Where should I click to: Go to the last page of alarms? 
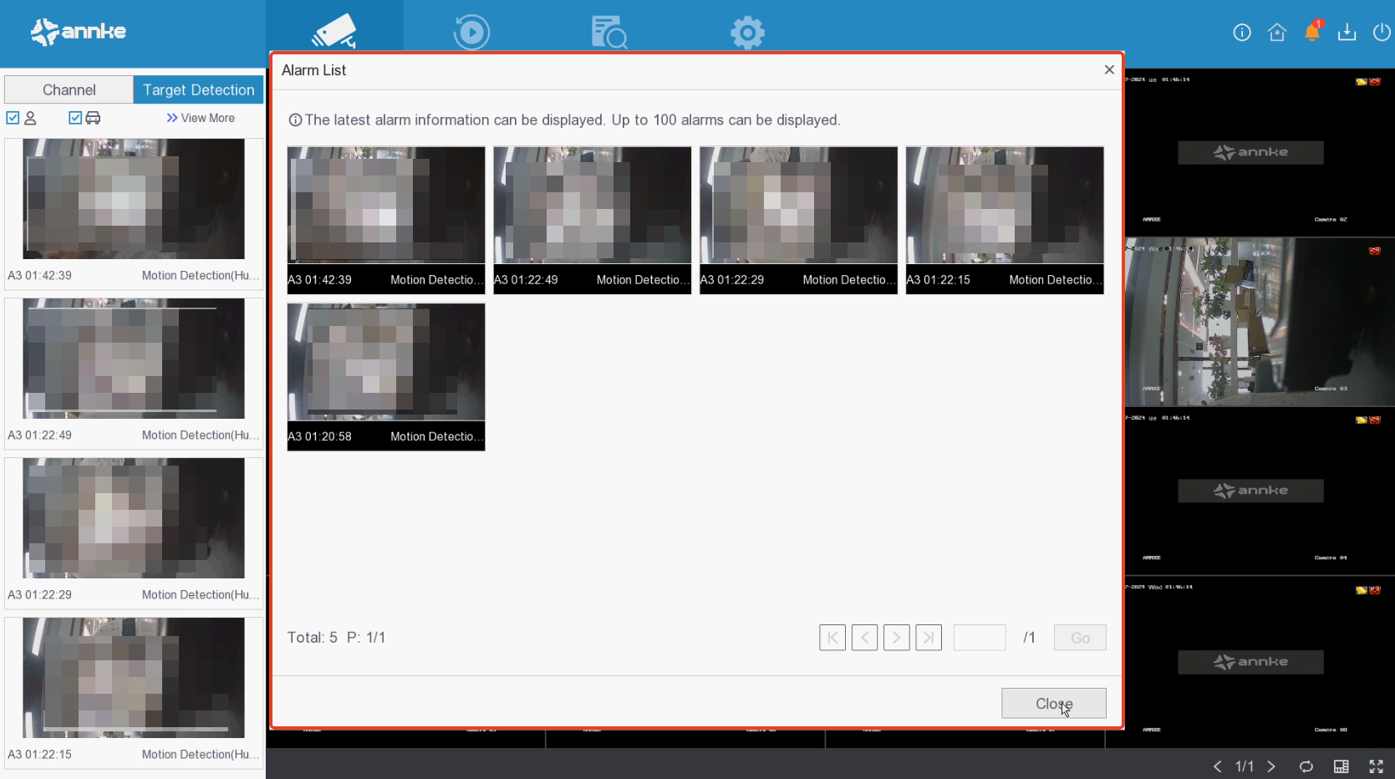tap(929, 638)
